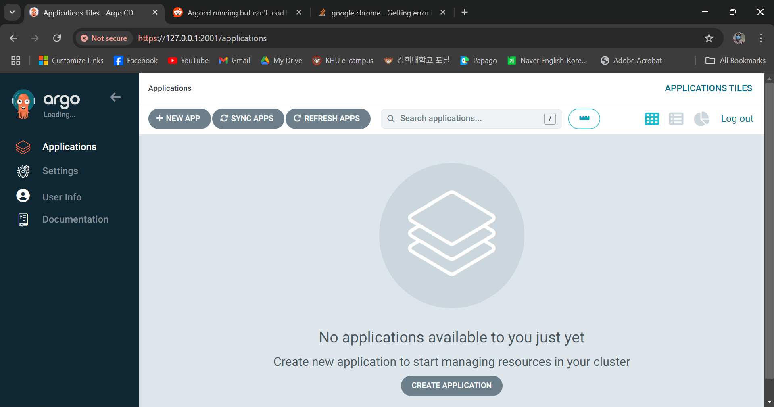
Task: Expand the Chrome tab search dropdown
Action: (12, 12)
